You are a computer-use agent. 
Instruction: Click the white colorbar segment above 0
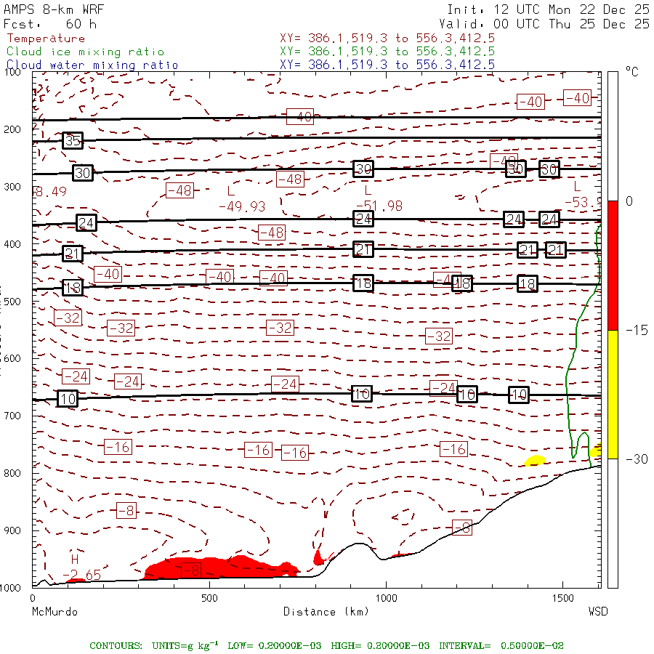[x=613, y=137]
